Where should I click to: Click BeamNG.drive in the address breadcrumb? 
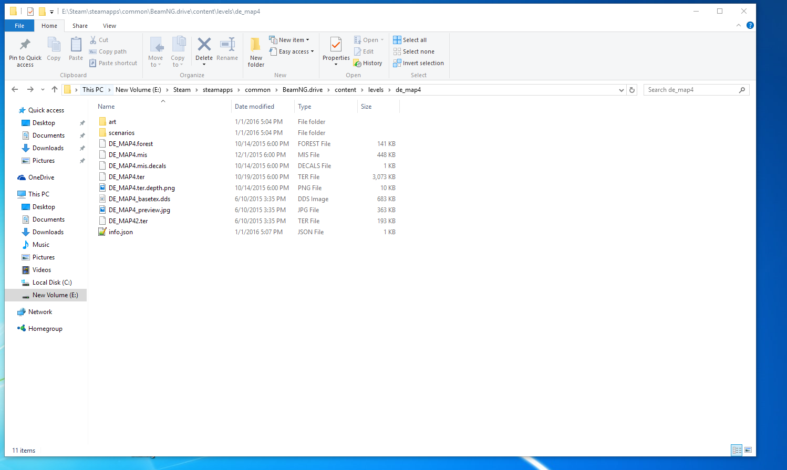point(303,90)
